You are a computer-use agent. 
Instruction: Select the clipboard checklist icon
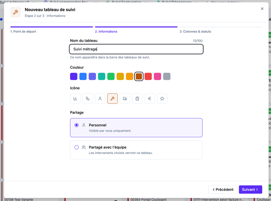click(137, 98)
